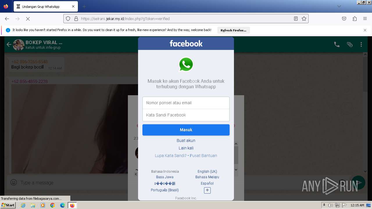Close the Undangan Grup WhatsApp tab
This screenshot has width=372, height=209.
73,6
